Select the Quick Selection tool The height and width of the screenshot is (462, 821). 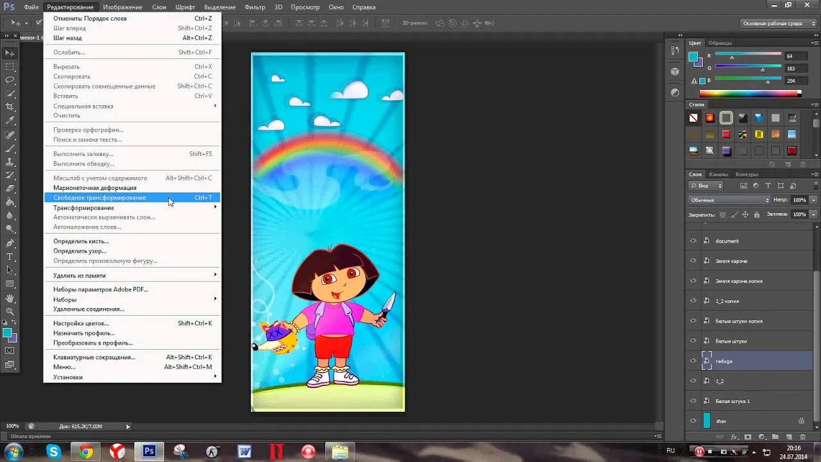(10, 93)
